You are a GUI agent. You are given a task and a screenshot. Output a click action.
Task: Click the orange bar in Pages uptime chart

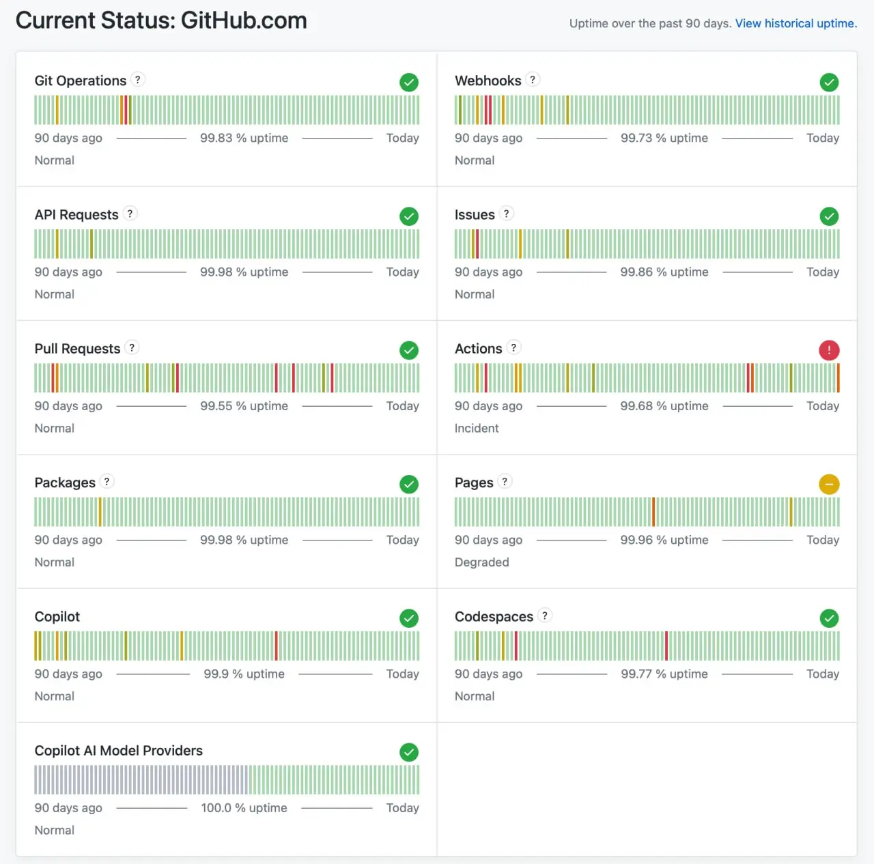[x=653, y=512]
